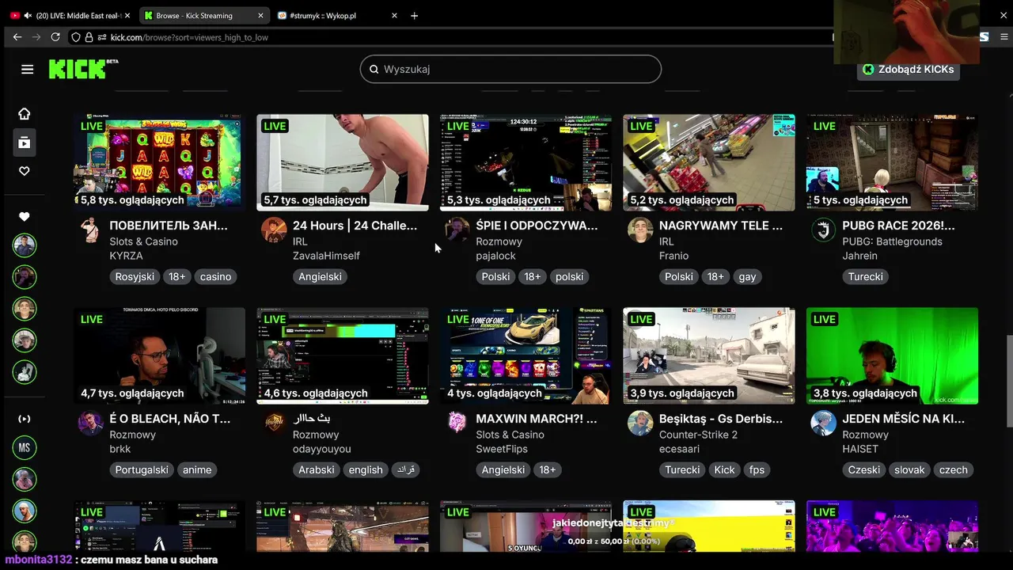This screenshot has width=1013, height=570.
Task: Close the Wykop.pl tab
Action: tap(394, 16)
